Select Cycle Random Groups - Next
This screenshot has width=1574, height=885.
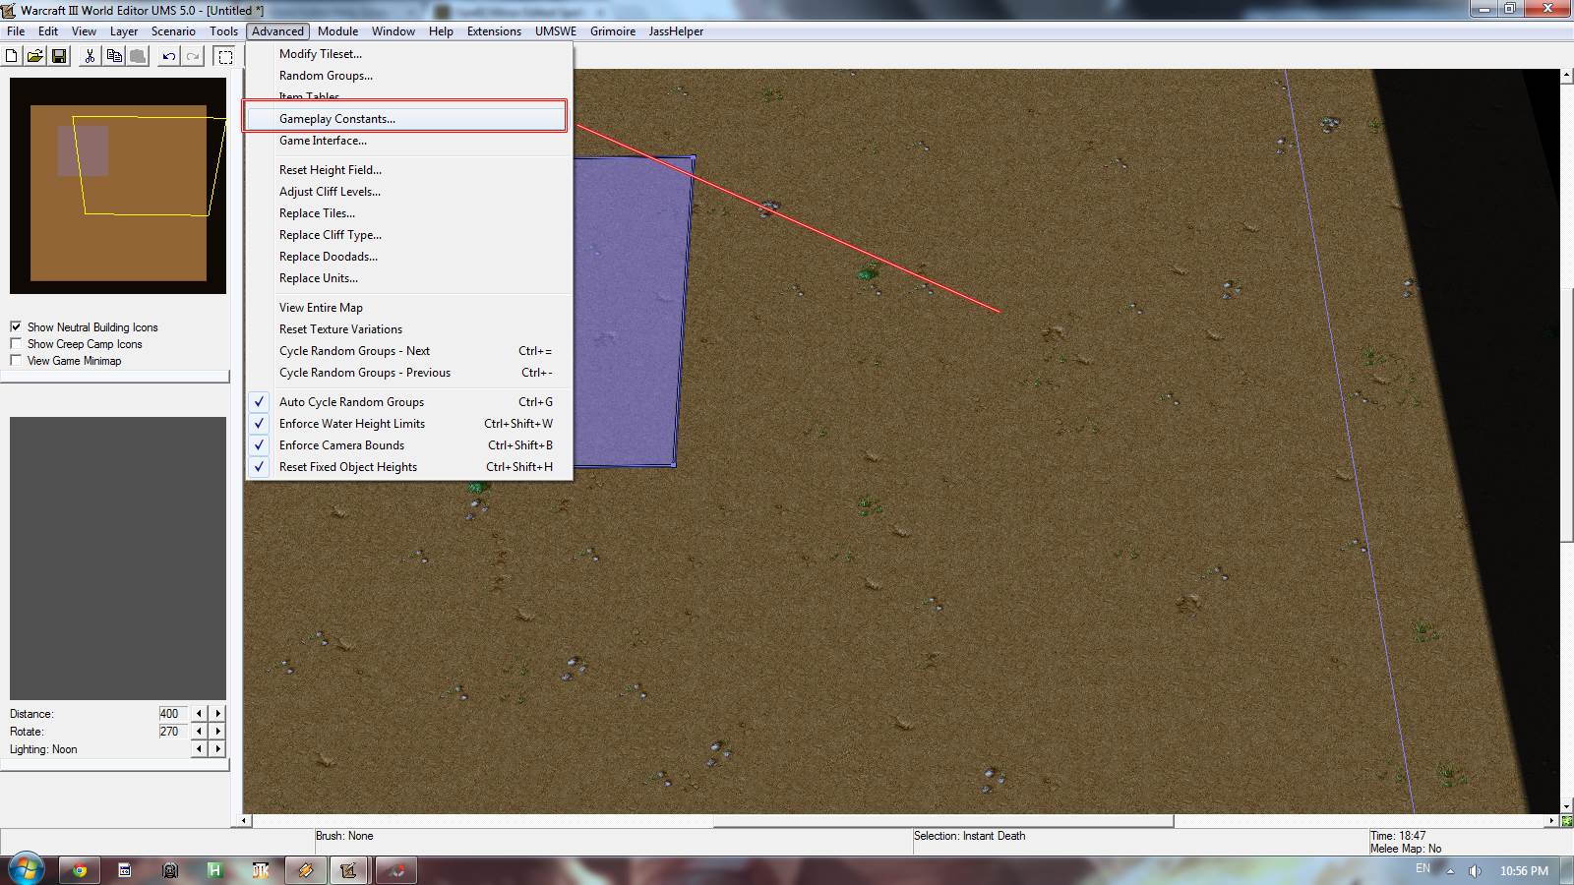pos(408,351)
